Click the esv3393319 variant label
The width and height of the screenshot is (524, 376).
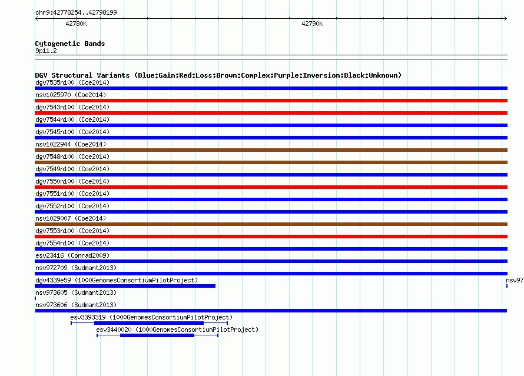[x=151, y=317]
